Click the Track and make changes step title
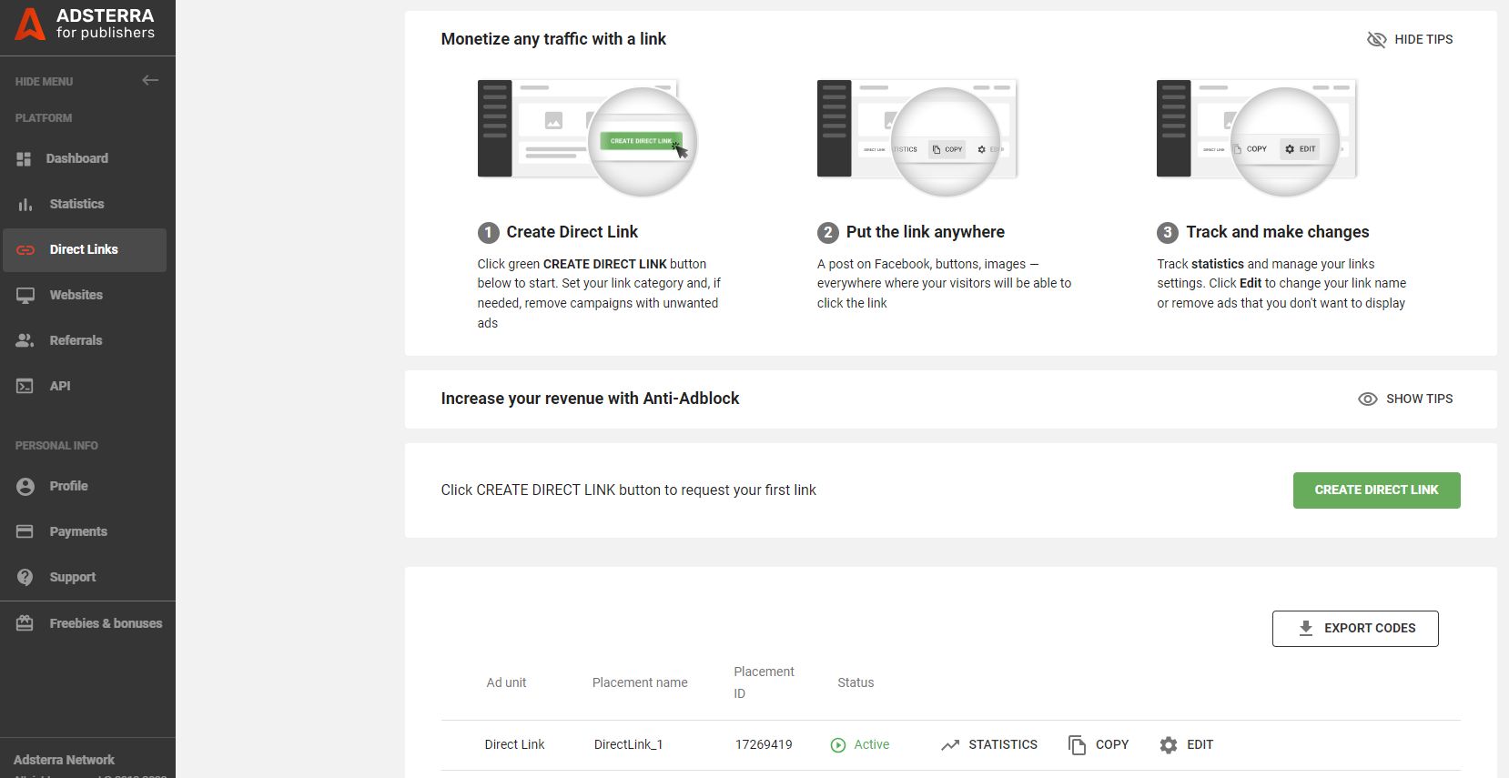1509x778 pixels. coord(1278,232)
